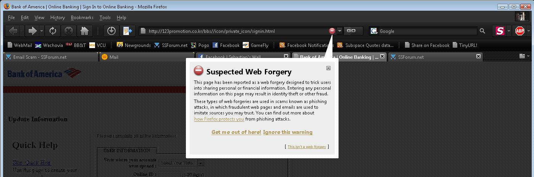The image size is (534, 177).
Task: Expand the Adblock Plus dropdown arrow
Action: (529, 31)
